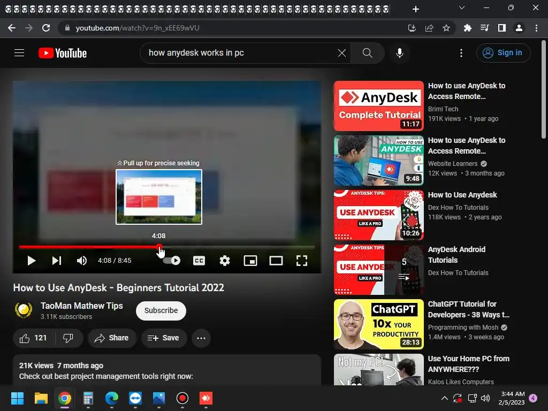
Task: Open AnyDesk from the taskbar
Action: coord(206,398)
